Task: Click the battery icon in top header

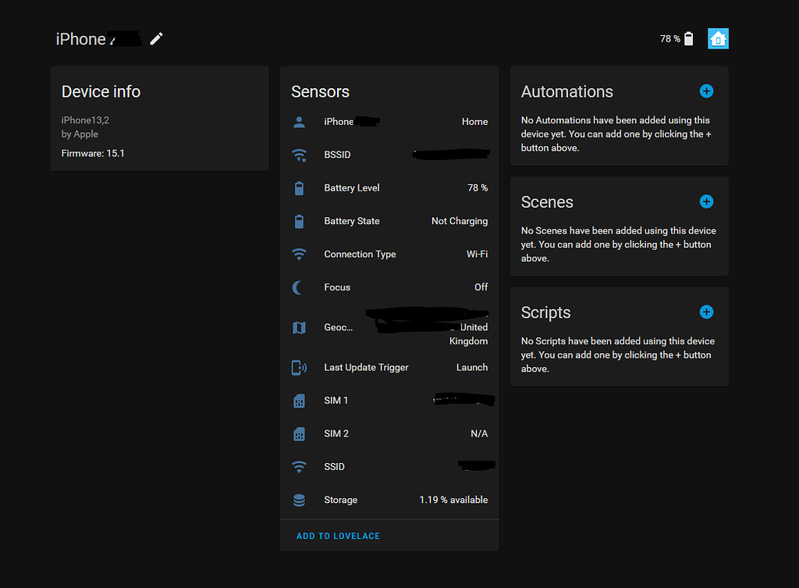Action: (x=688, y=39)
